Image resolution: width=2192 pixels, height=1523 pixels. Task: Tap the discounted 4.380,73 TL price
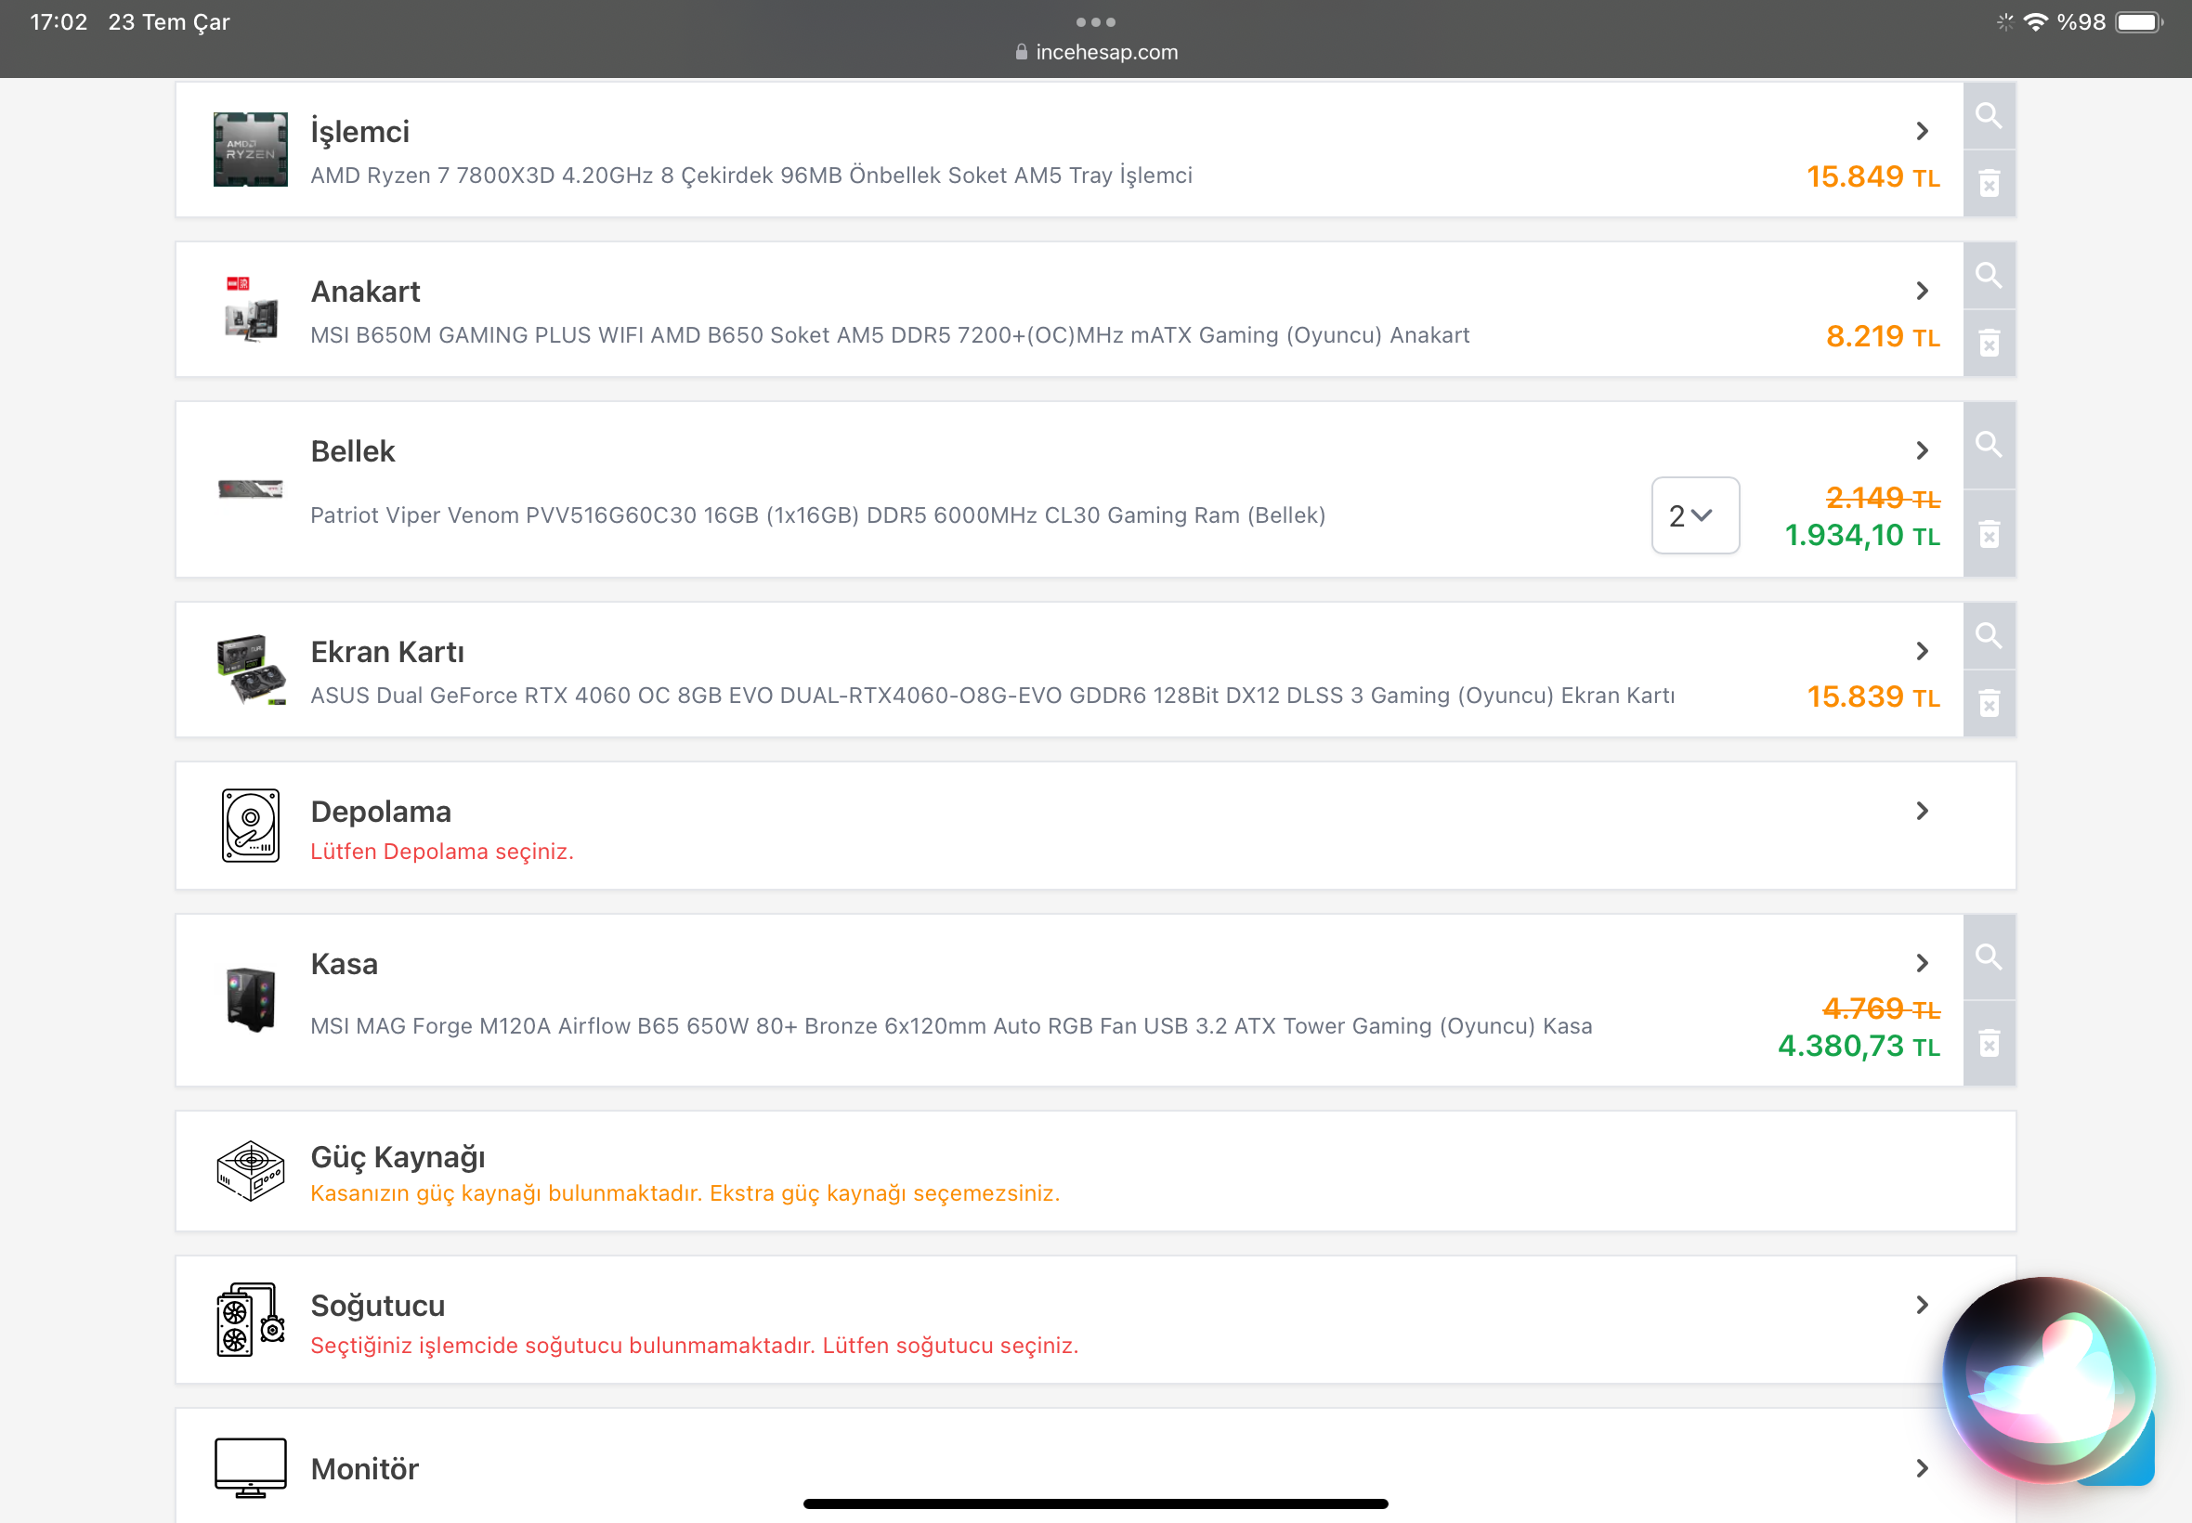point(1859,1046)
